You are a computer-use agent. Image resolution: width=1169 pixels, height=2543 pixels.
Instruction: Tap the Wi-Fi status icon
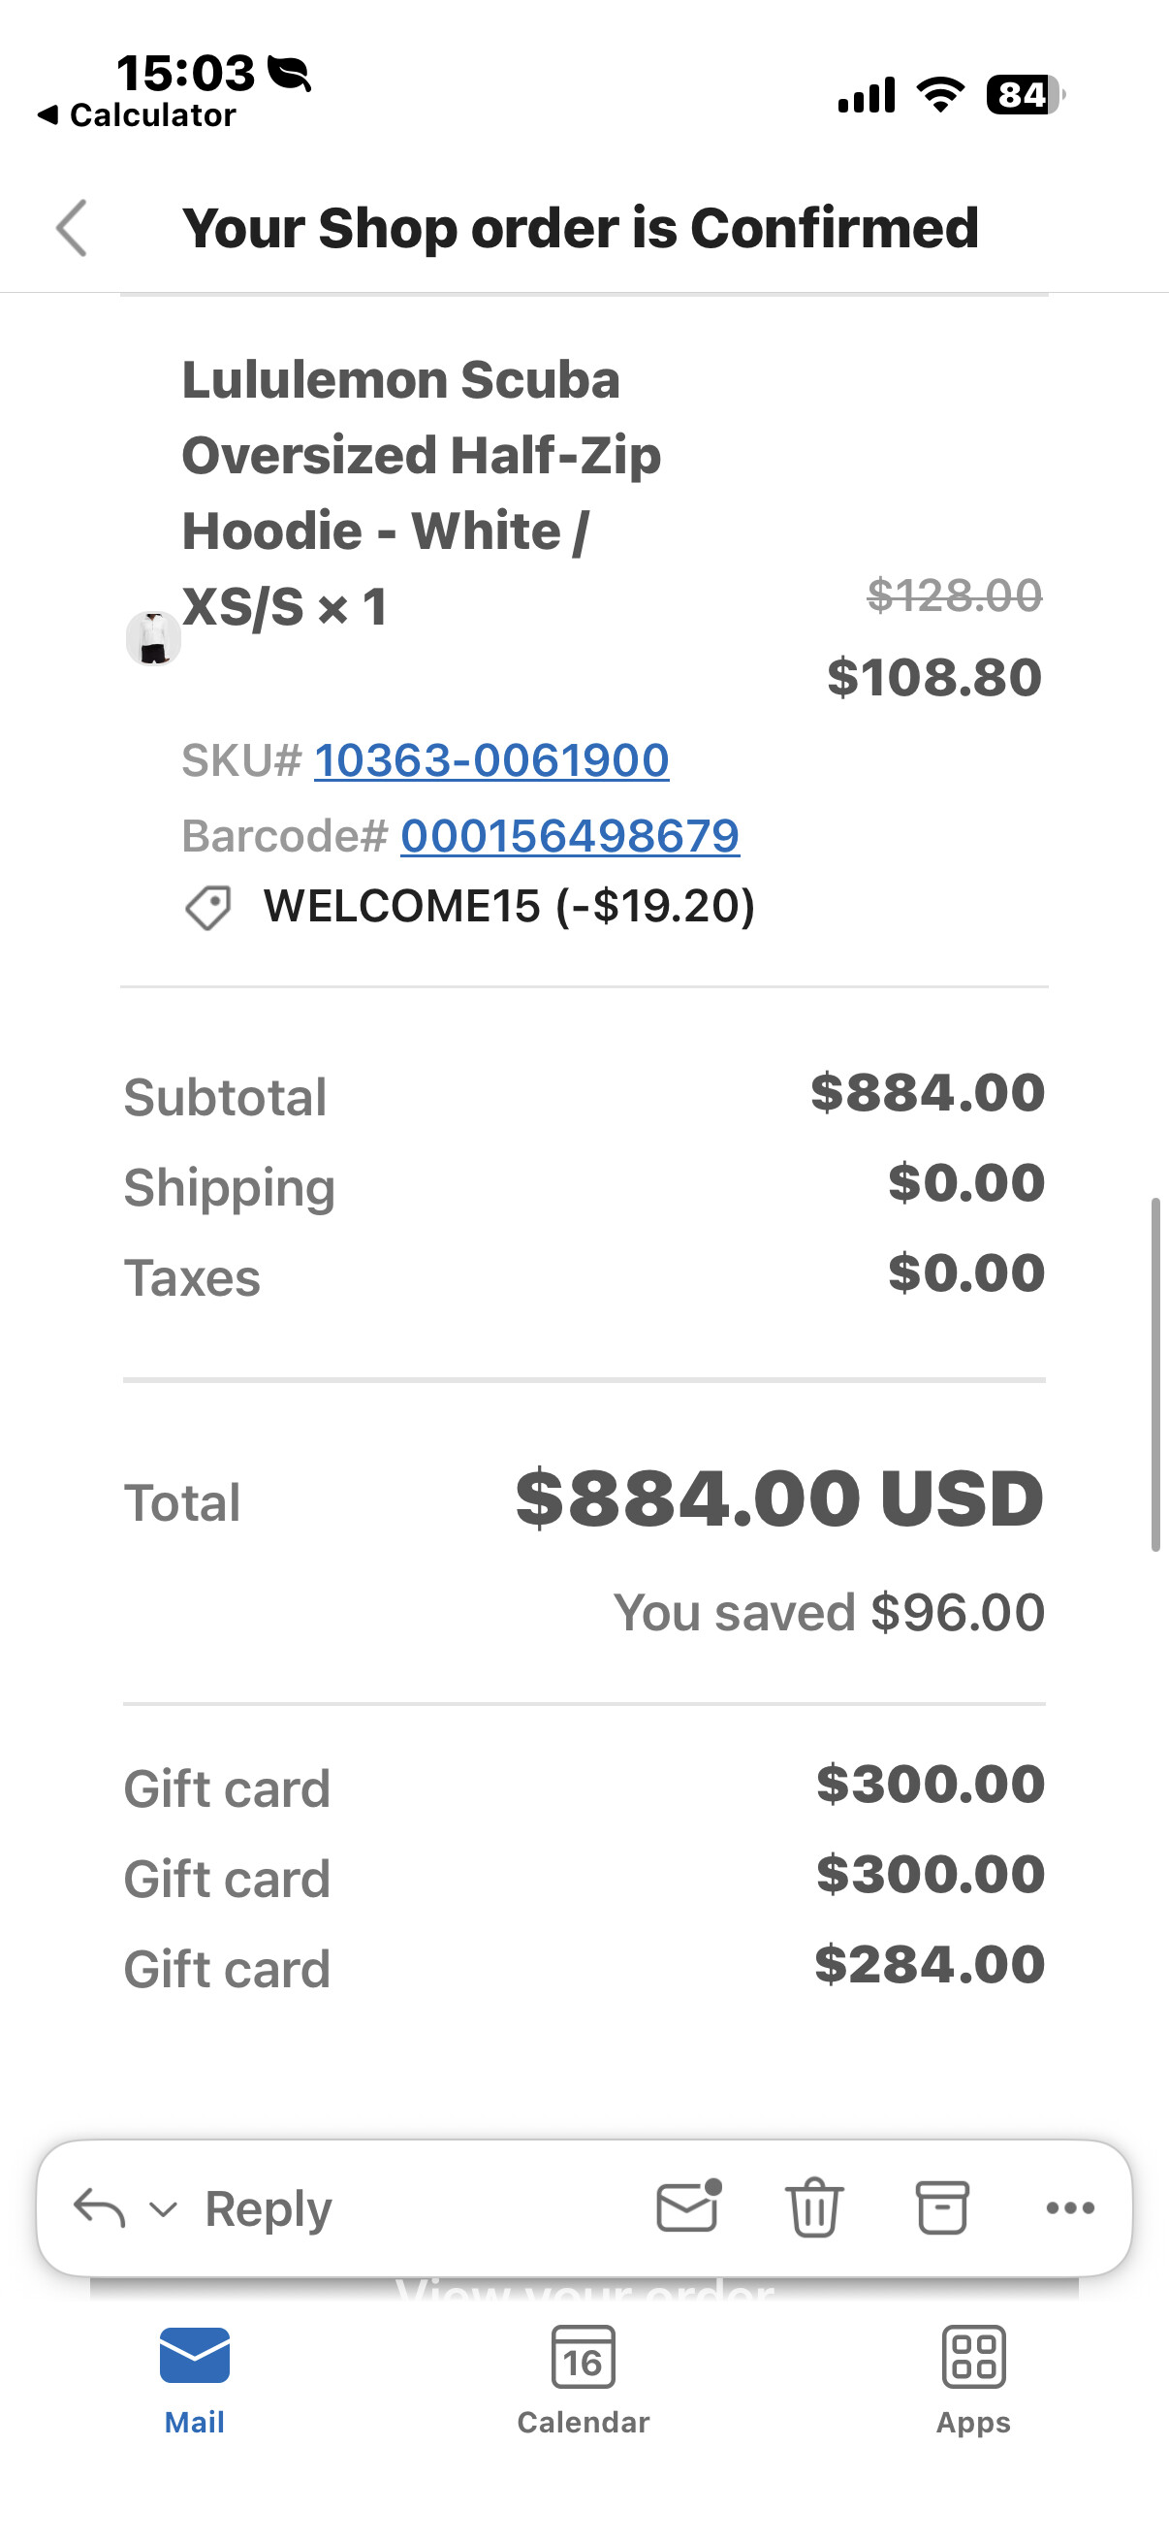[x=940, y=95]
